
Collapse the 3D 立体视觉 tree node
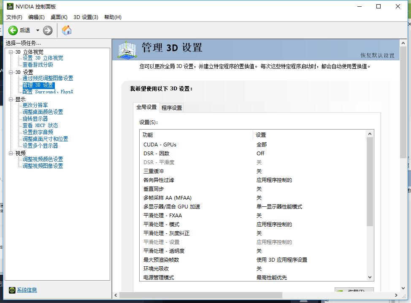pyautogui.click(x=11, y=52)
